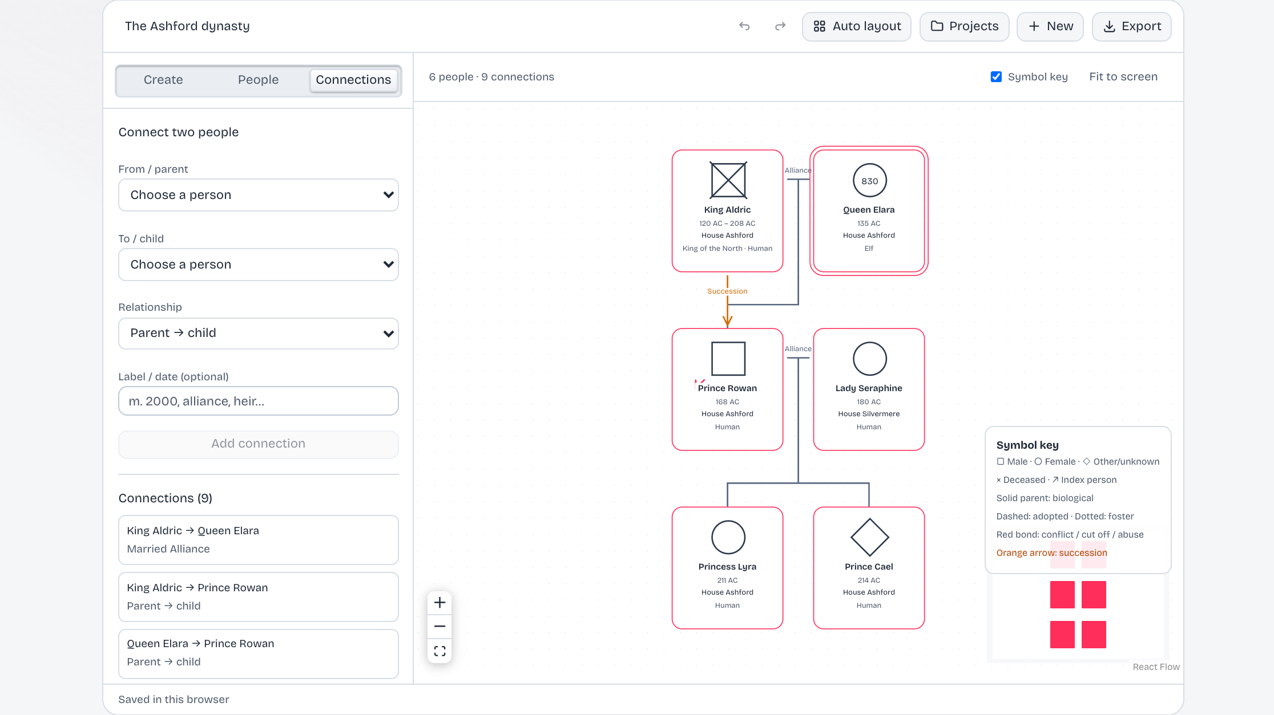This screenshot has width=1274, height=715.
Task: Click 'King of the North · Human' text
Action: pyautogui.click(x=727, y=249)
